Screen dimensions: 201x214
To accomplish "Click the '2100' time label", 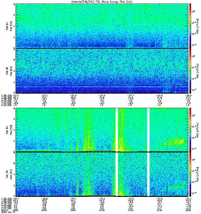I will 102,210.
